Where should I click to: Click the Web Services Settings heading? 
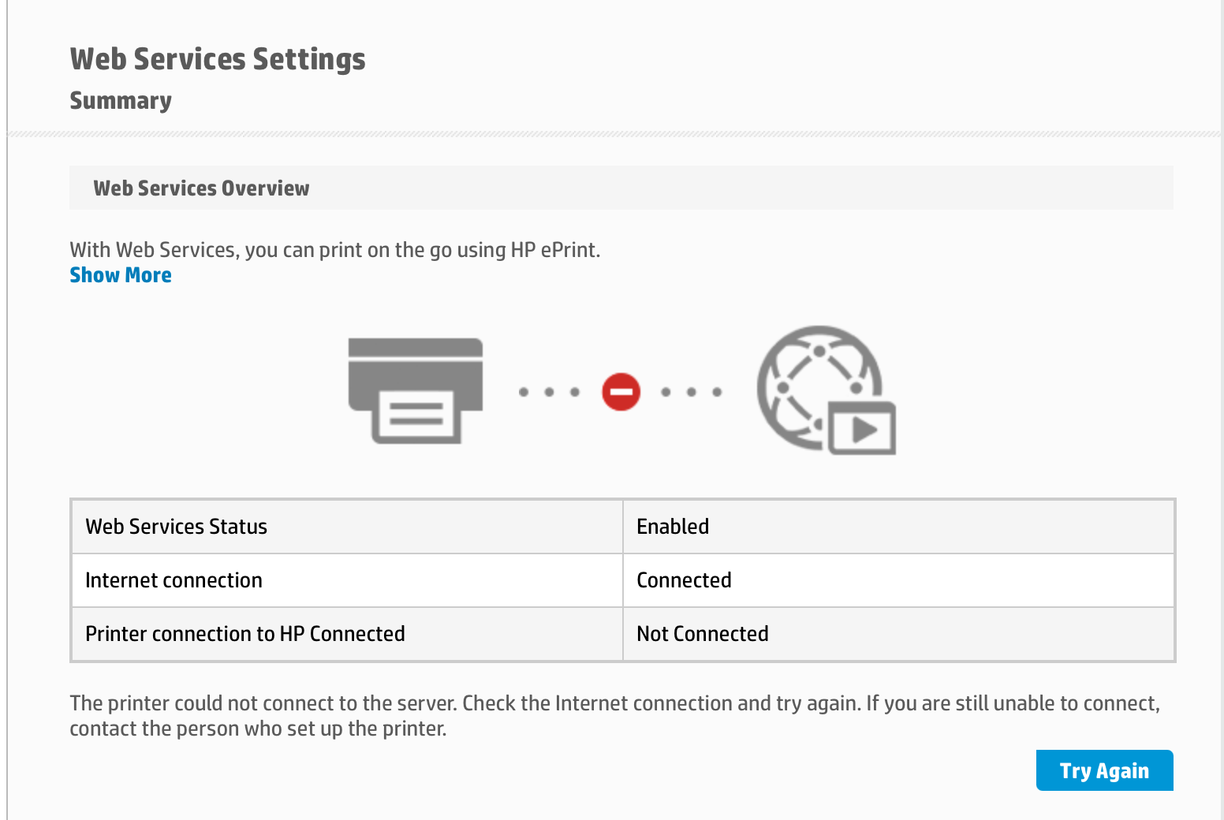click(218, 59)
